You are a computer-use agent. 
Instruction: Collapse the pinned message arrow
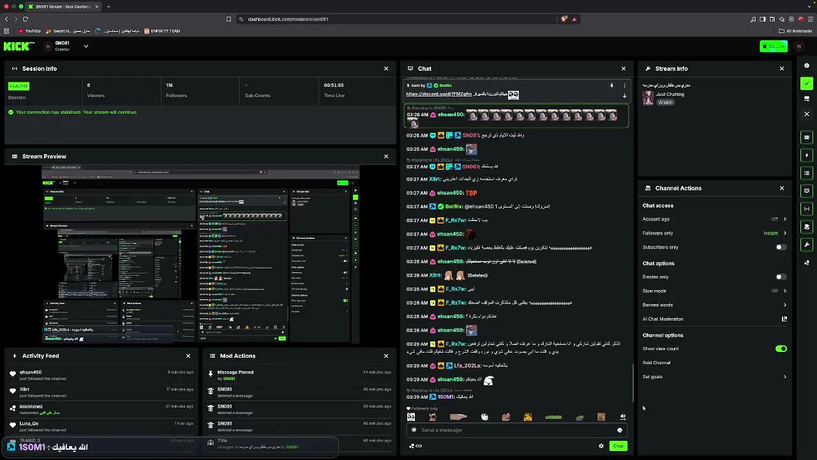(624, 96)
